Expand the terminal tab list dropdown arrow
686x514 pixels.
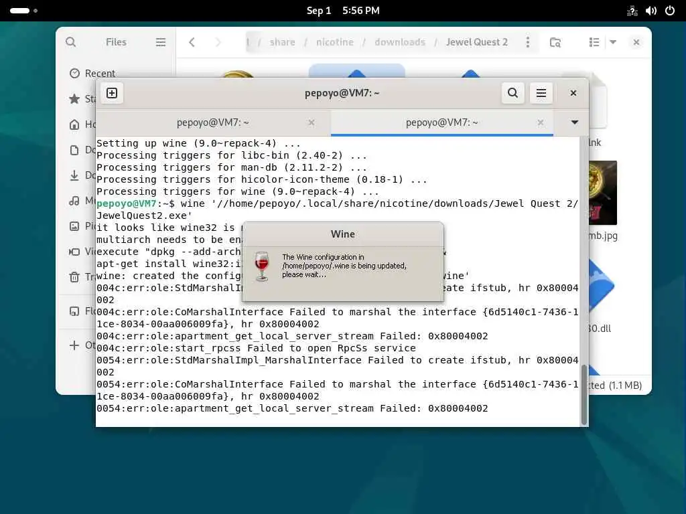click(x=574, y=122)
